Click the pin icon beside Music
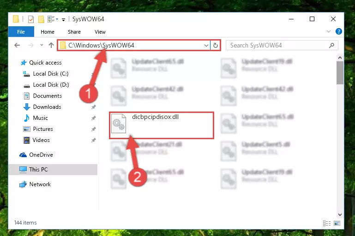 93,118
